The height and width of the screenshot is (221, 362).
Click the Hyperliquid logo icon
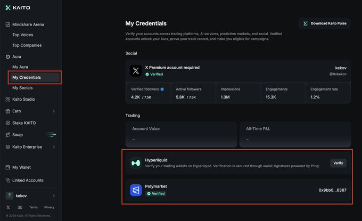pos(136,163)
